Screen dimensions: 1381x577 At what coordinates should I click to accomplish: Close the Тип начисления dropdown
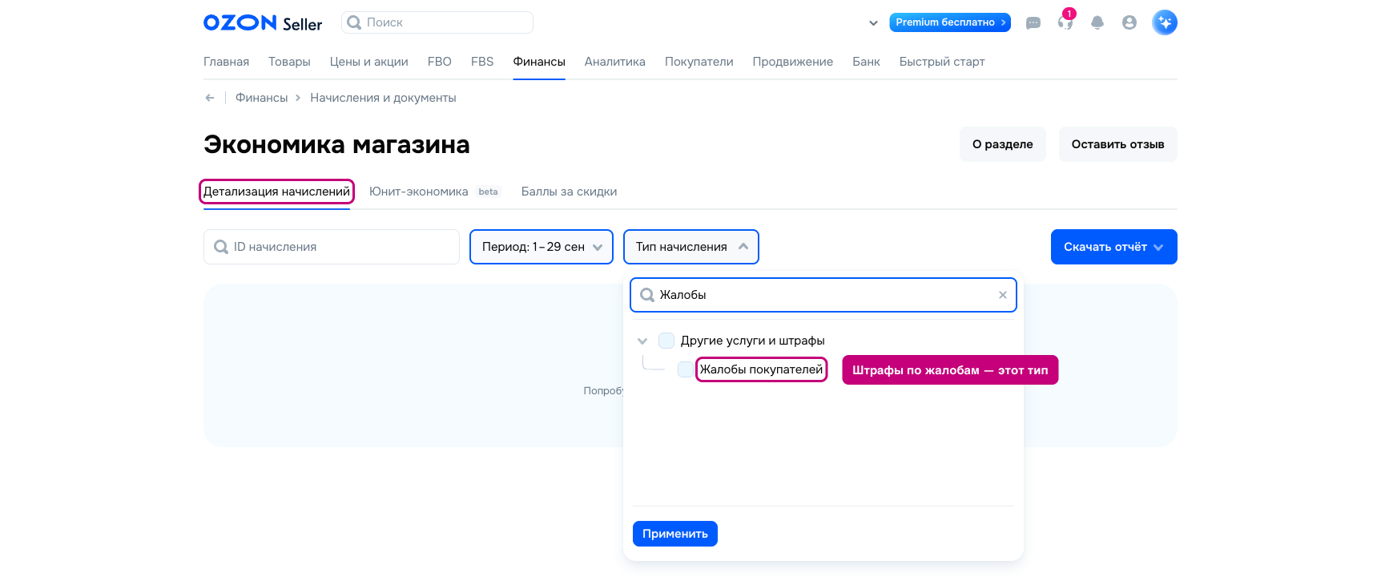coord(691,247)
